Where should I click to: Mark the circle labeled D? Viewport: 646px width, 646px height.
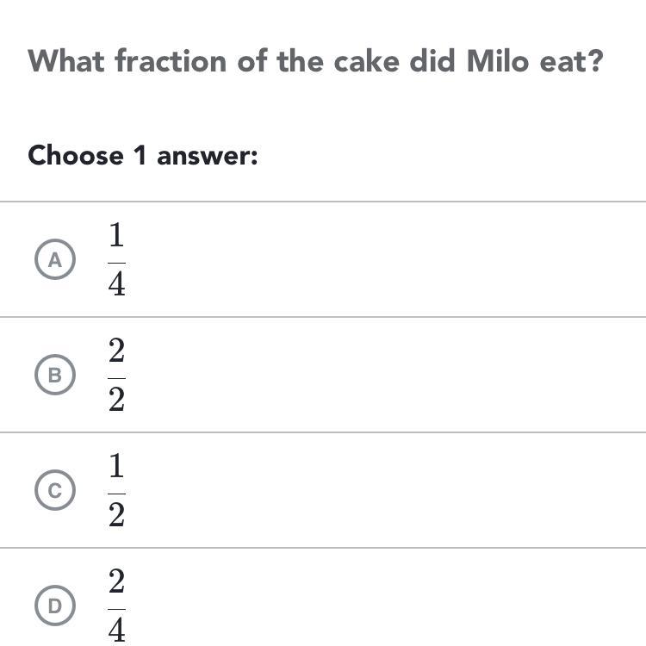click(55, 606)
